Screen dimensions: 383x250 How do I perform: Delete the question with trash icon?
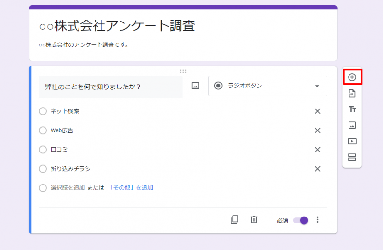[x=254, y=220]
